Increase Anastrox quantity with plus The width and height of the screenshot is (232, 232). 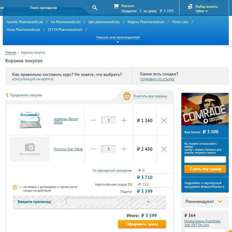click(124, 120)
